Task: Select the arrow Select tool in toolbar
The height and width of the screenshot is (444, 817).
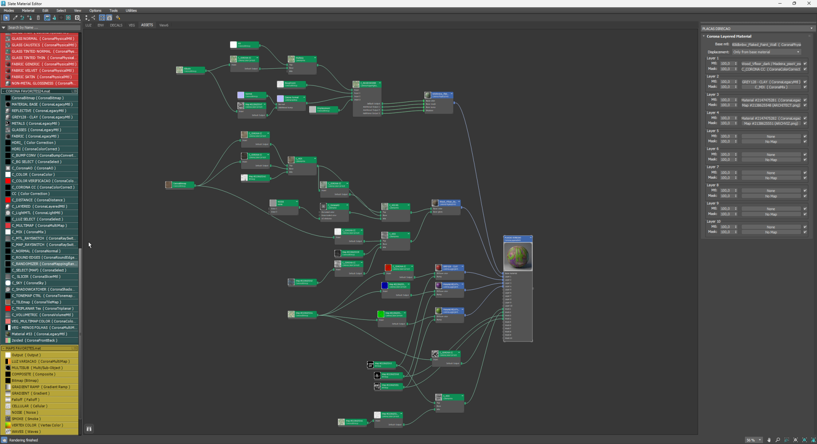Action: point(6,18)
